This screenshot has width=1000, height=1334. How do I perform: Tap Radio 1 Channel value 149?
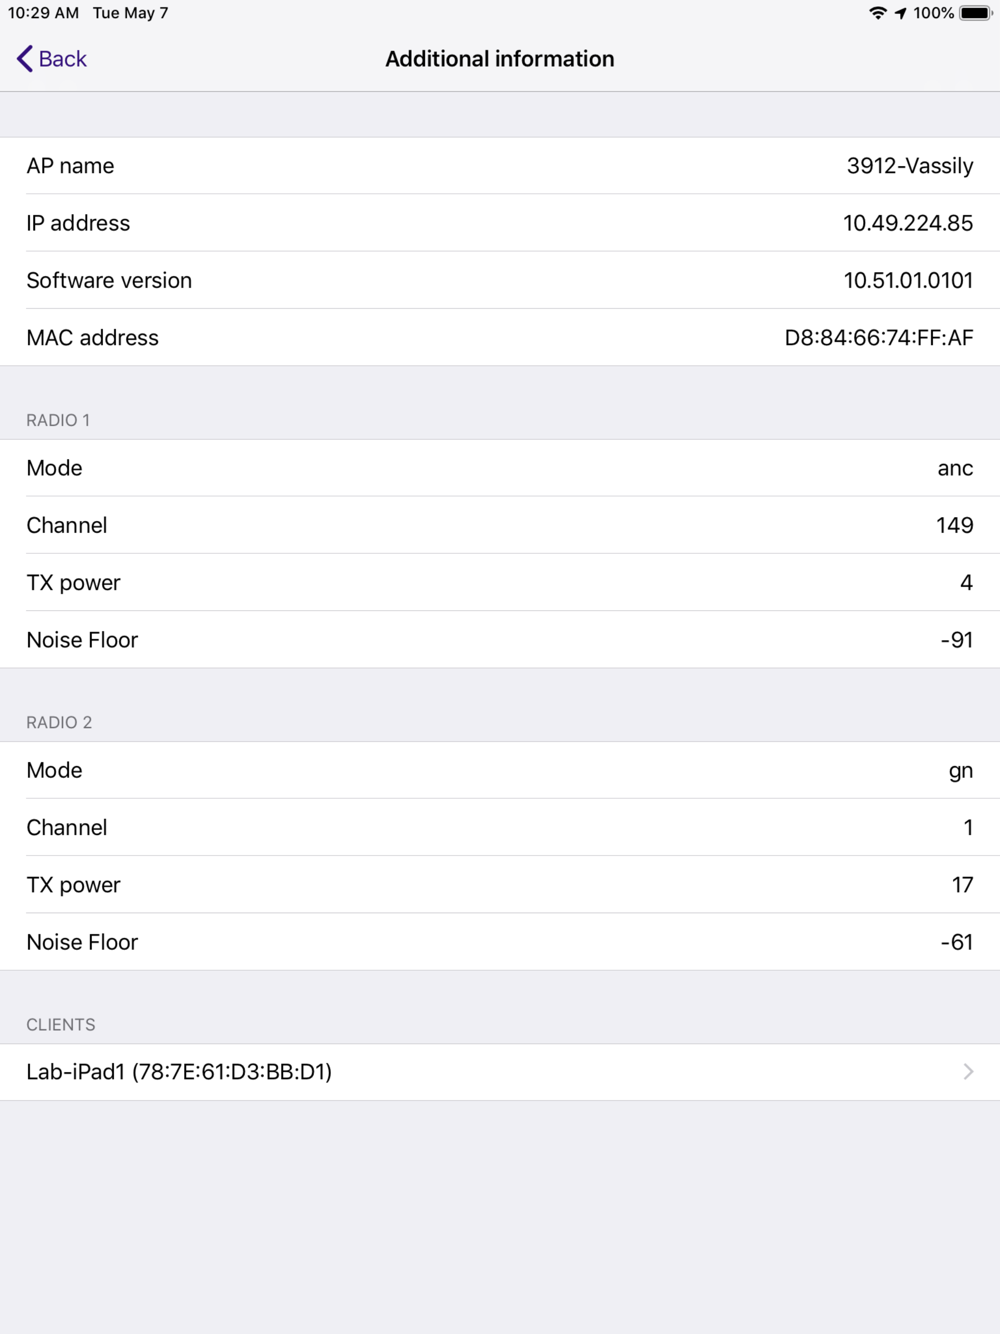pos(954,525)
